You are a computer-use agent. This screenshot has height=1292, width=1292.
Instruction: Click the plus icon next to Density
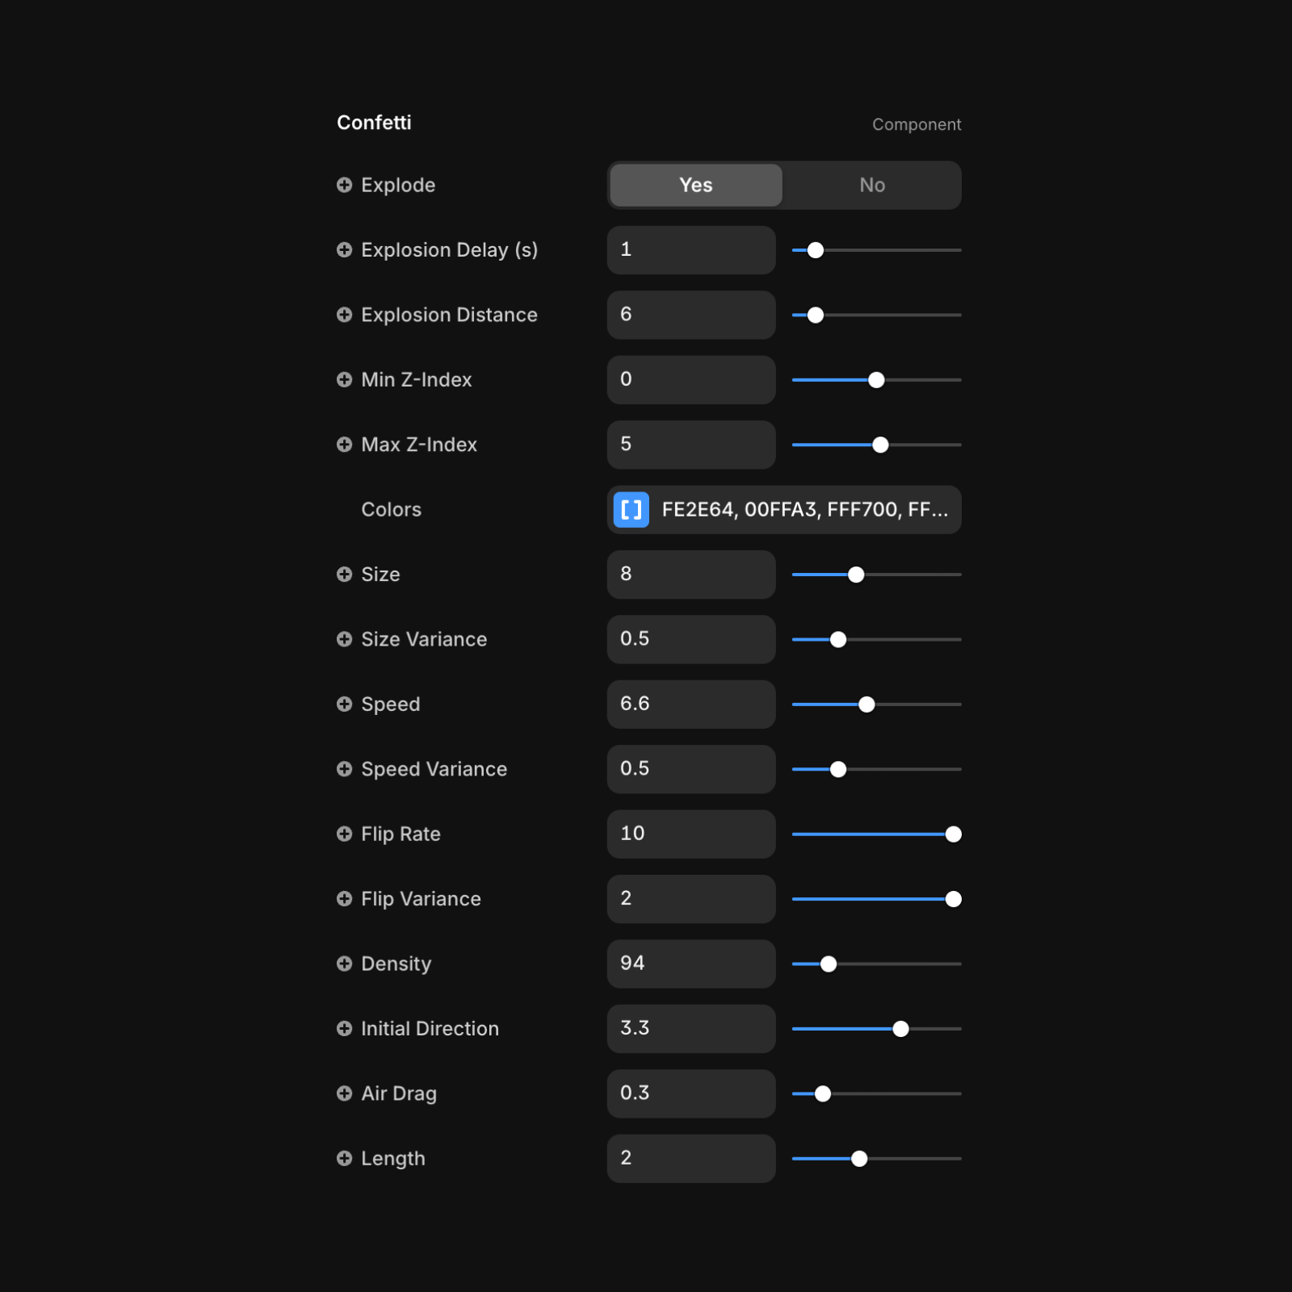(x=344, y=964)
